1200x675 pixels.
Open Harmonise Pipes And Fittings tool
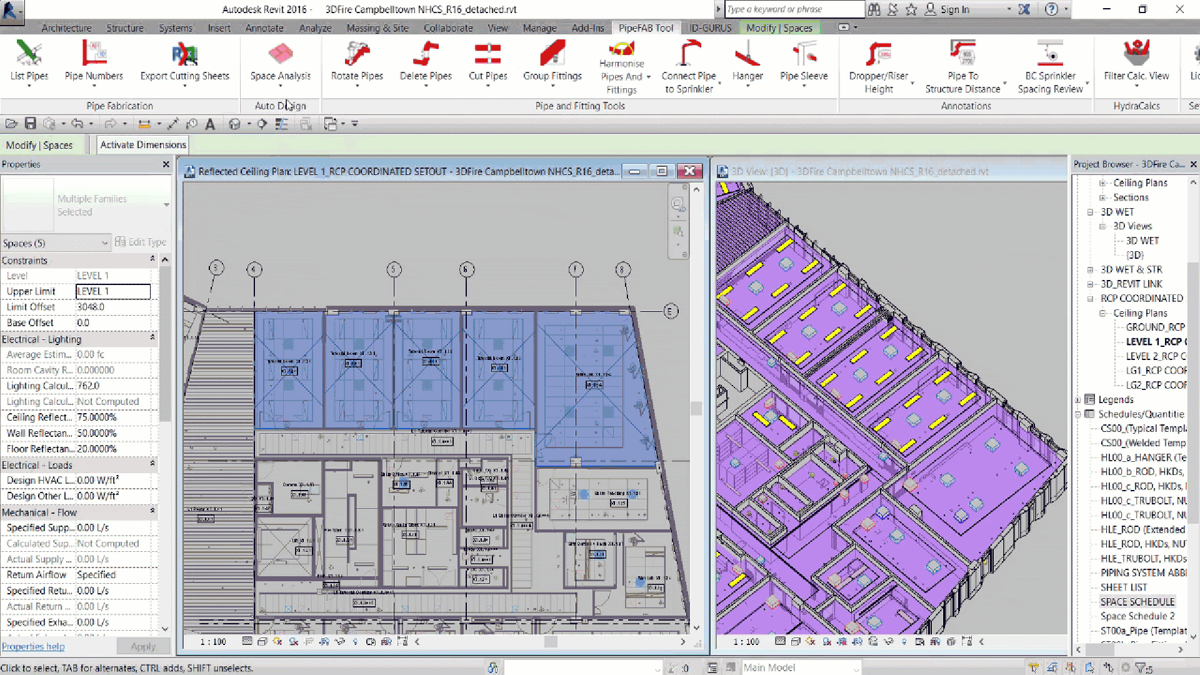point(621,67)
